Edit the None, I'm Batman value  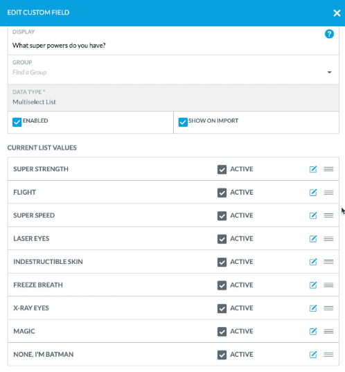coord(313,355)
